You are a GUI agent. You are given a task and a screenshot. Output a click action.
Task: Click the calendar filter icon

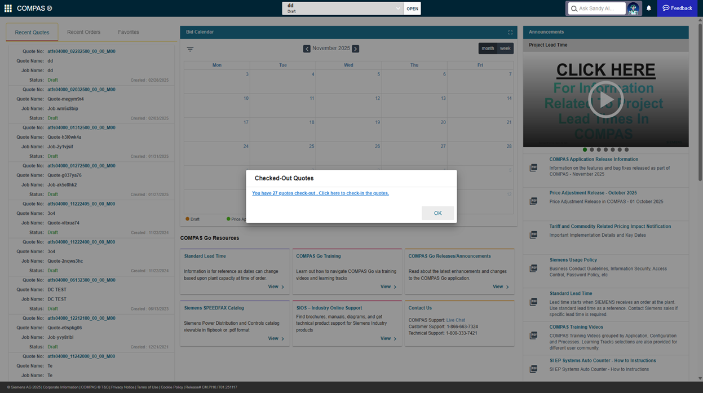[190, 49]
